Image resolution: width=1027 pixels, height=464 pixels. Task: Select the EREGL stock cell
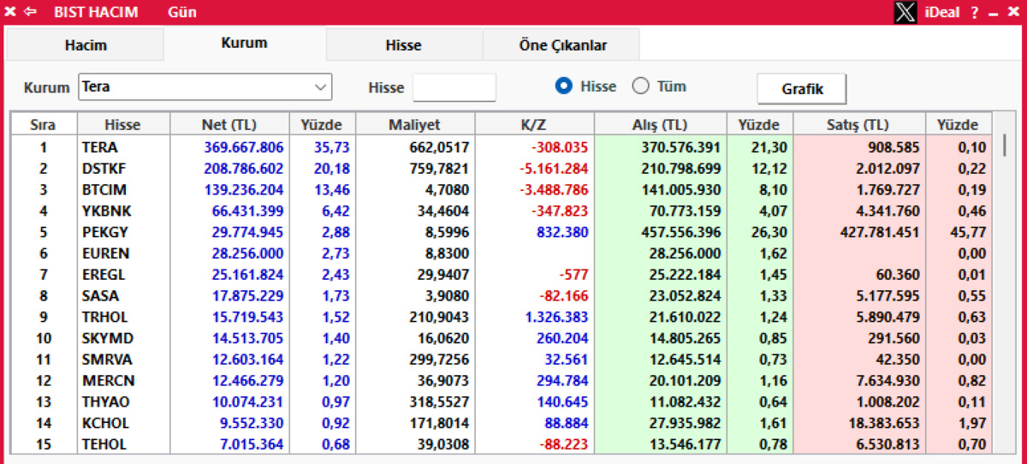coord(122,275)
